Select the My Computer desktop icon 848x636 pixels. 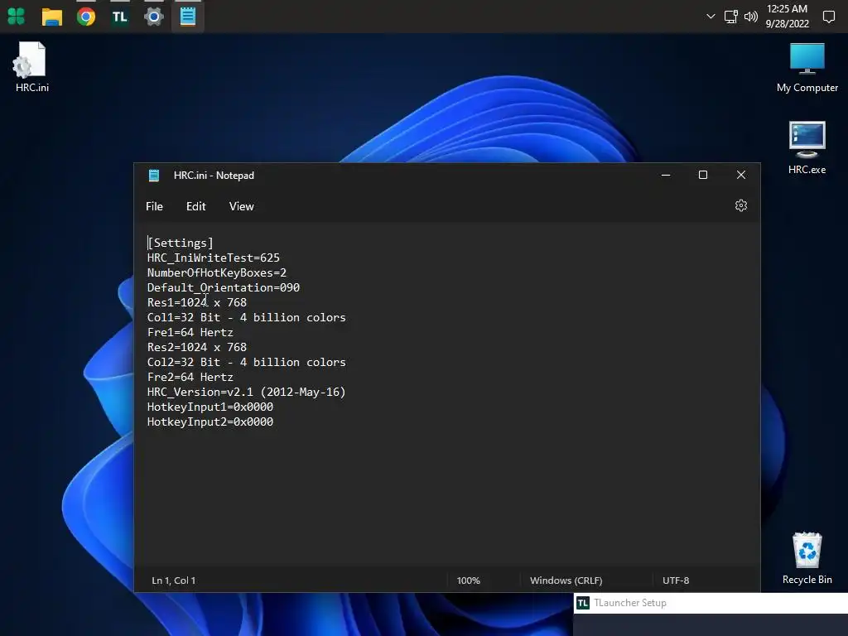click(x=807, y=68)
